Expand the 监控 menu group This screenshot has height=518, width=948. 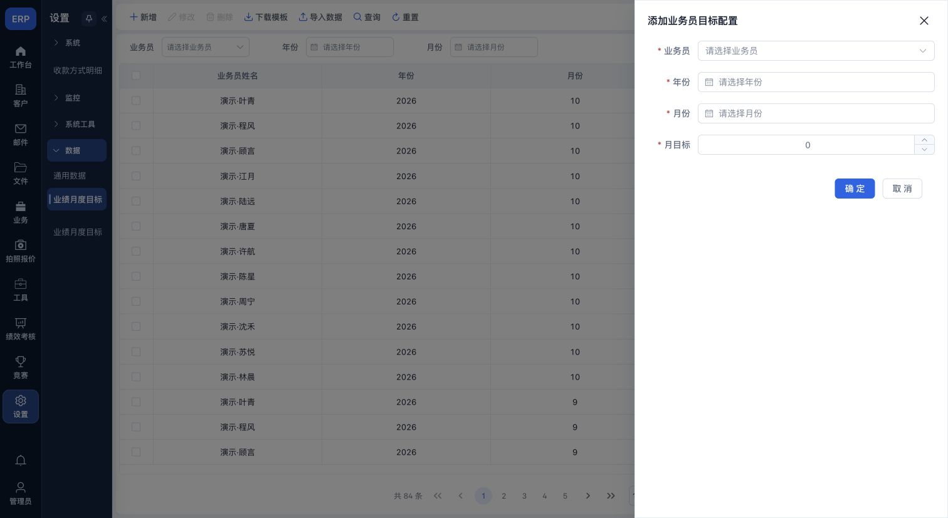coord(76,98)
